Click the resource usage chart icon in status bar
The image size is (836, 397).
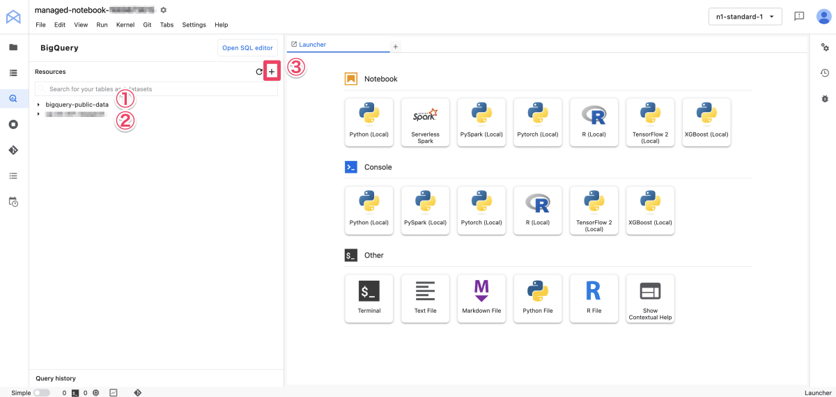[x=114, y=393]
